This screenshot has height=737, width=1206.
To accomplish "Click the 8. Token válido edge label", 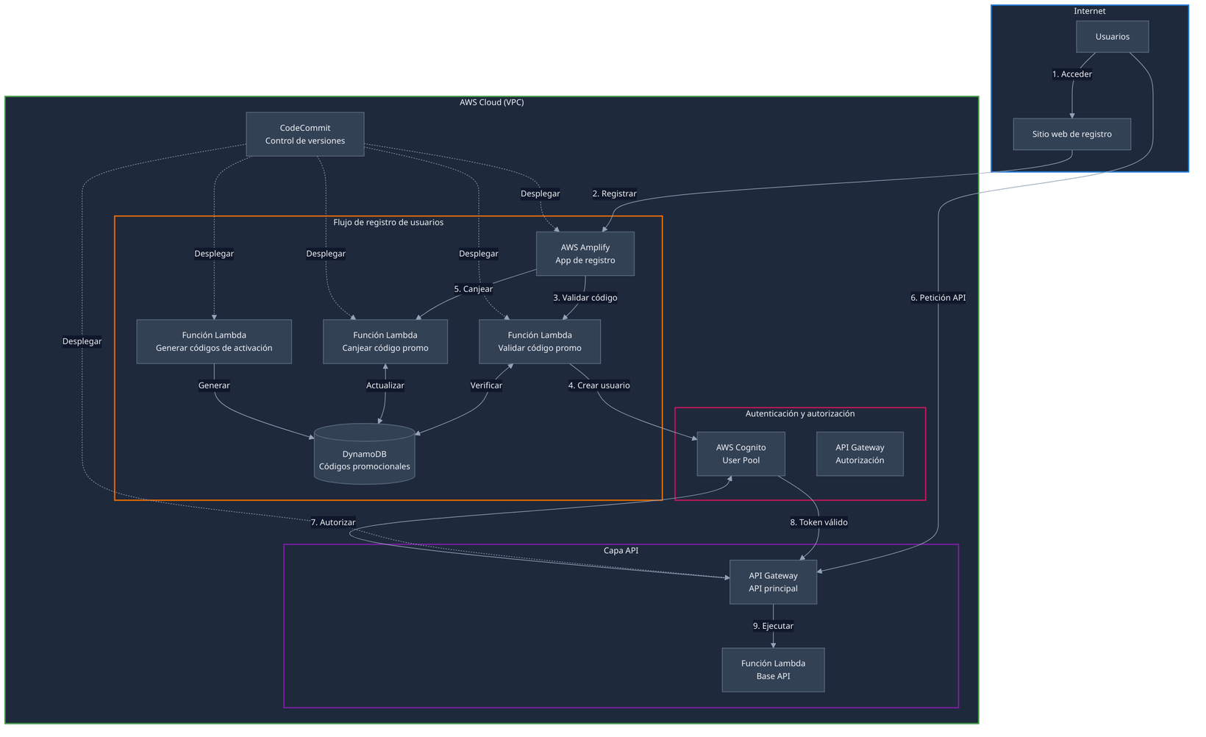I will (x=818, y=522).
